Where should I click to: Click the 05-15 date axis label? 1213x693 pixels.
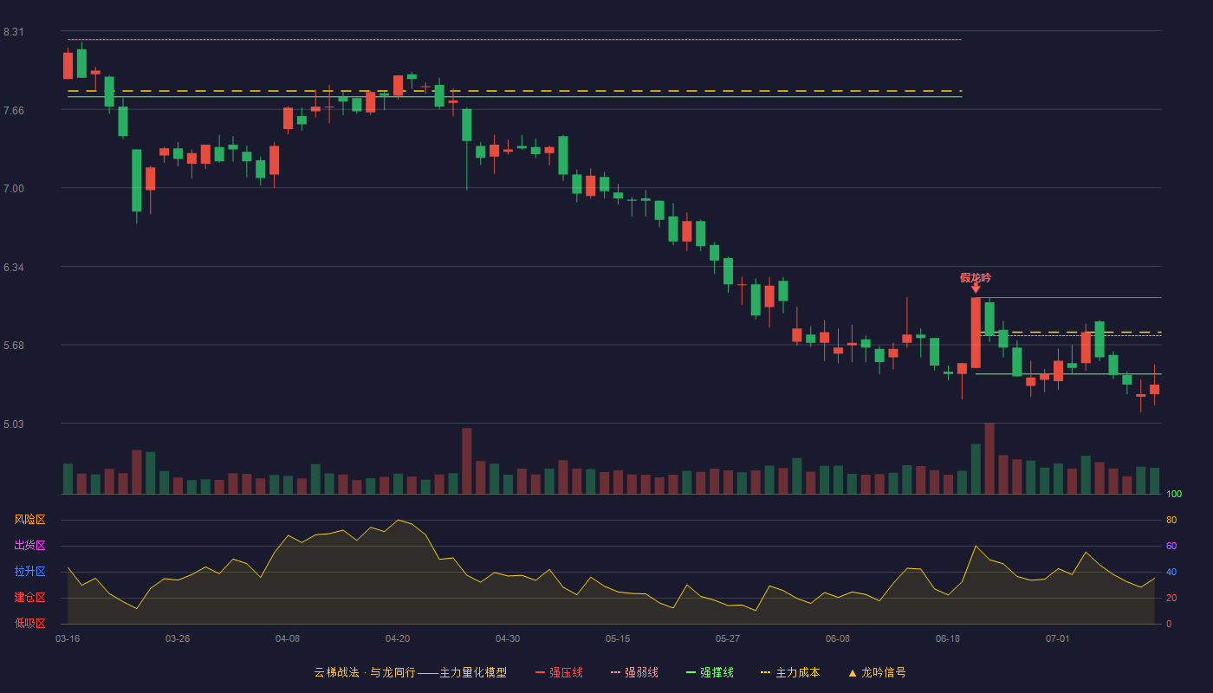pyautogui.click(x=618, y=638)
